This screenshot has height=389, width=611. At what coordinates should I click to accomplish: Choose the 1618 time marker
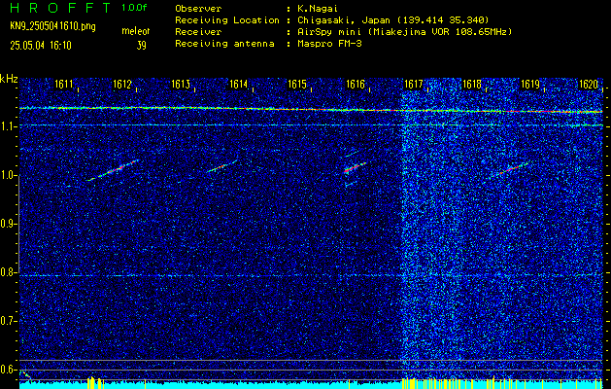(472, 84)
